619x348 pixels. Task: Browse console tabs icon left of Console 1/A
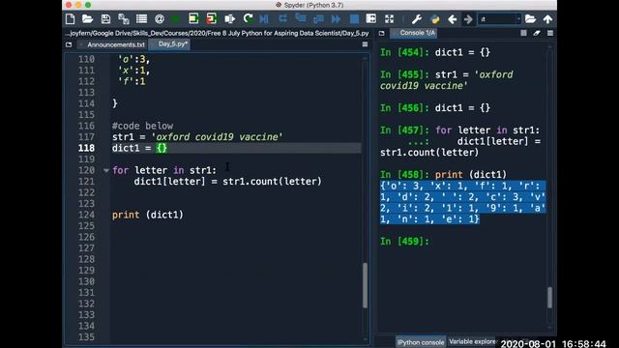coord(382,33)
